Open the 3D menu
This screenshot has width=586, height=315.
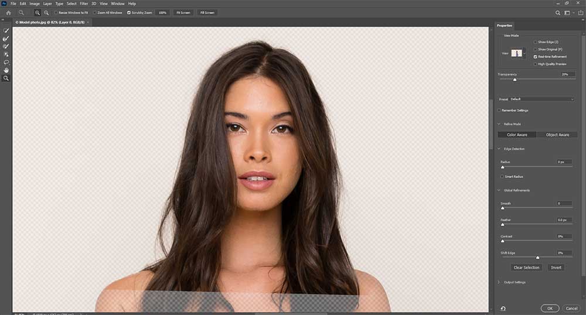point(94,4)
